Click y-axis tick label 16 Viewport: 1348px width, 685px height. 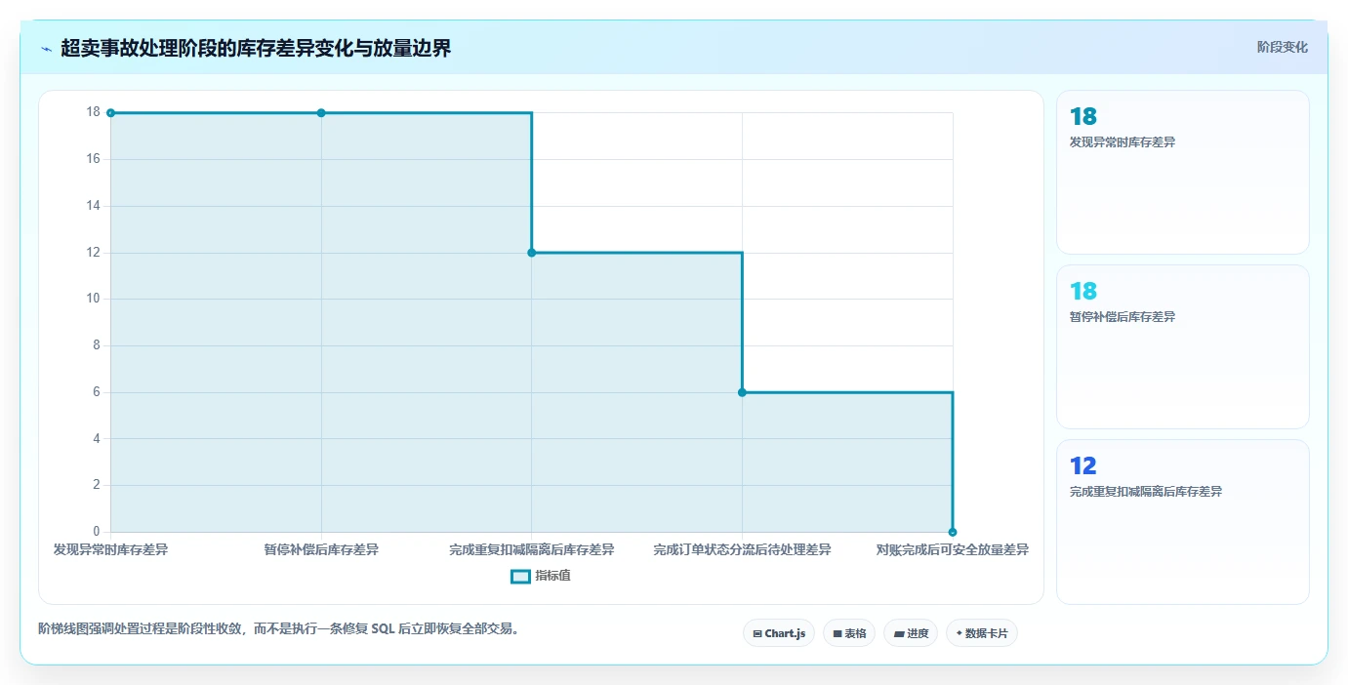pos(94,159)
